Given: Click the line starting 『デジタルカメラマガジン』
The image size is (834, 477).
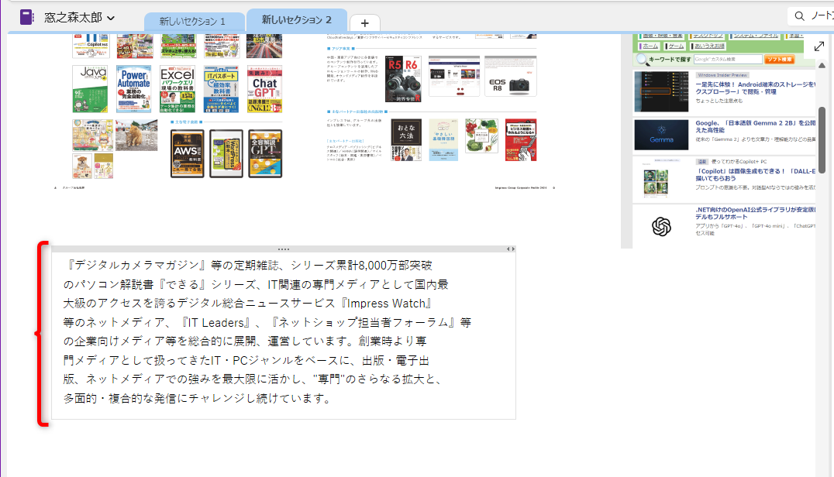Looking at the screenshot, I should click(x=247, y=265).
